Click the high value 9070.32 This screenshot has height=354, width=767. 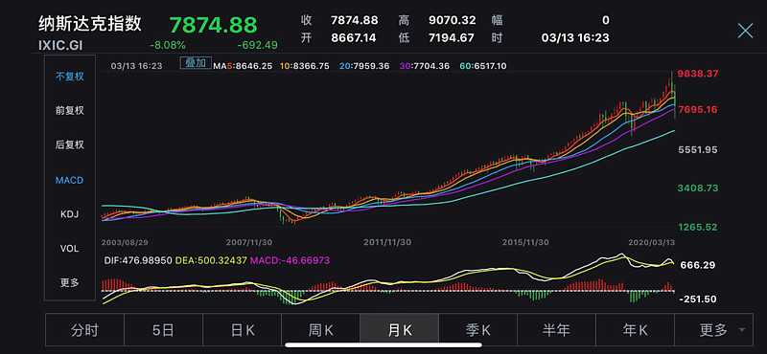(452, 20)
